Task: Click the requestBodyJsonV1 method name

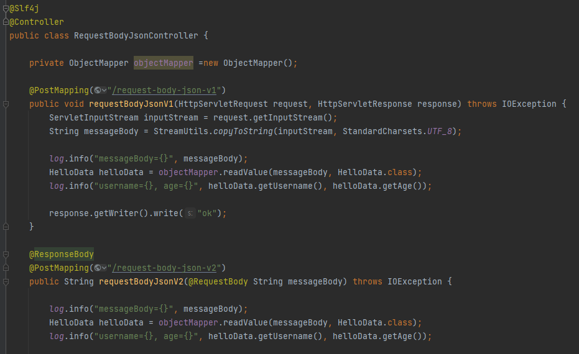Action: click(131, 104)
